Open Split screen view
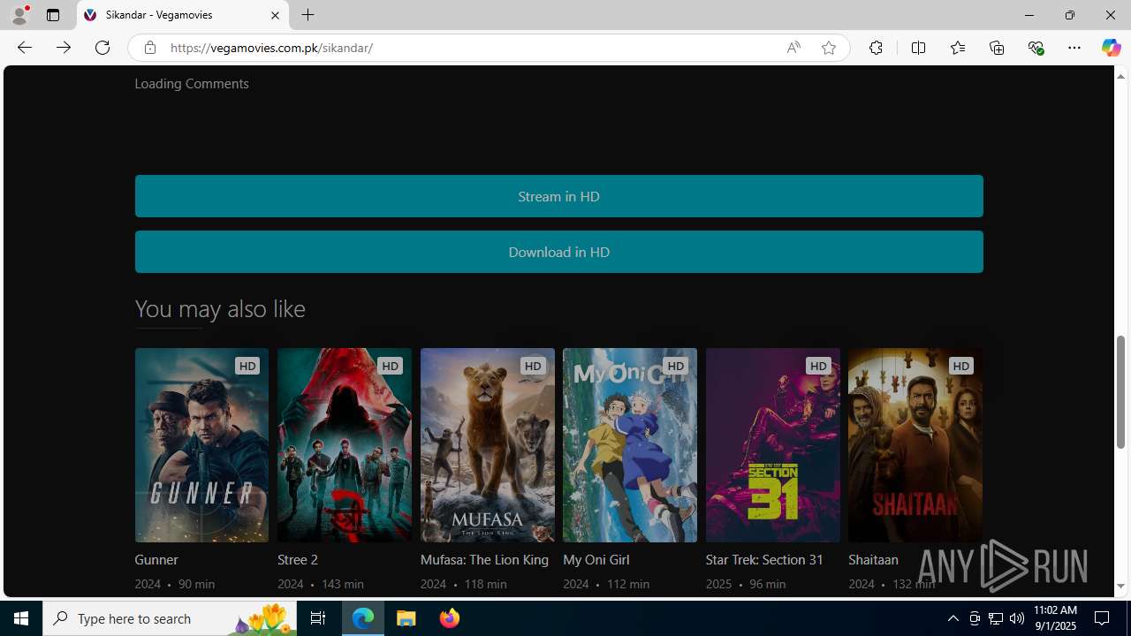 tap(918, 48)
